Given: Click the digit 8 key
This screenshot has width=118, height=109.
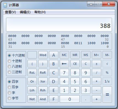Looking at the screenshot, I should tap(75, 73).
